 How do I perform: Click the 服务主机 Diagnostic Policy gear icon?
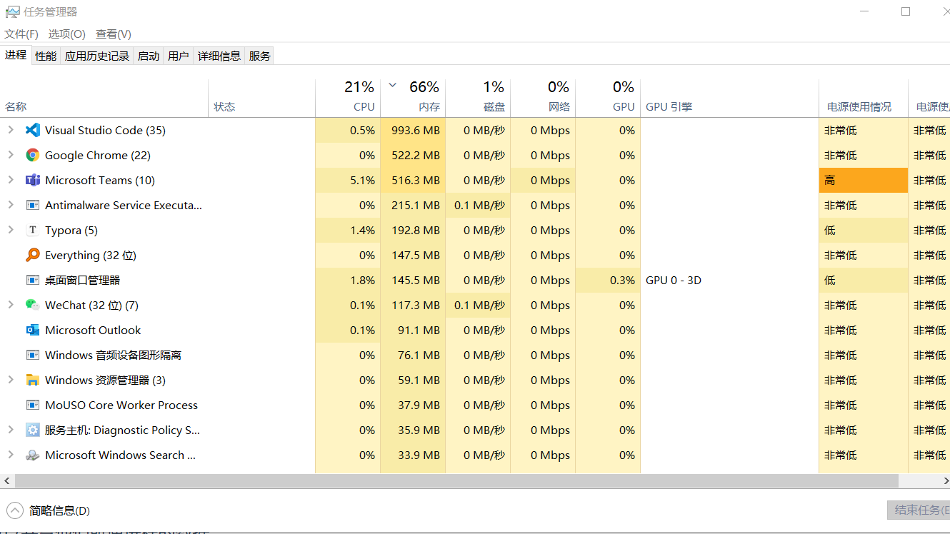[x=32, y=430]
